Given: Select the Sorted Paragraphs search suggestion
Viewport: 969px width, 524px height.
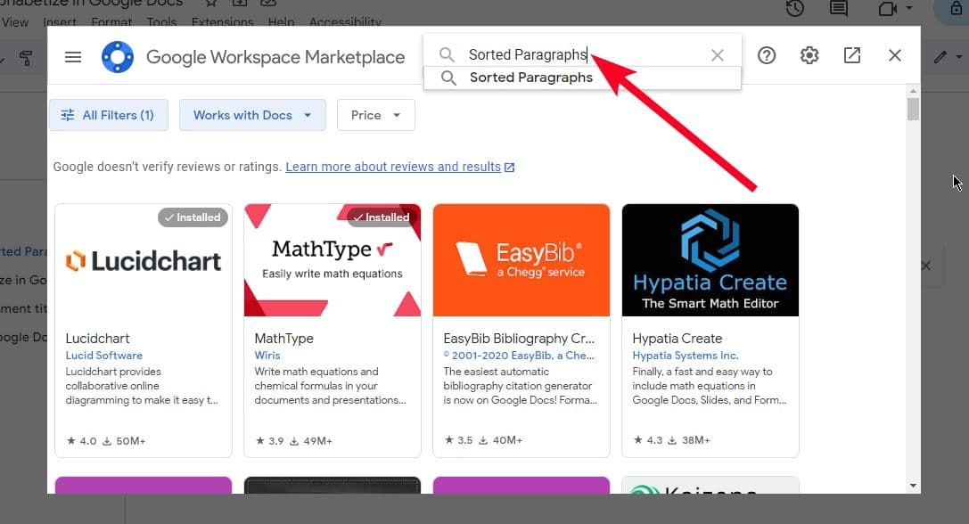Looking at the screenshot, I should click(530, 78).
